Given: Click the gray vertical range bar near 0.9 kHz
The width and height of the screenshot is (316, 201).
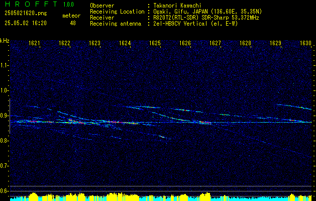Looking at the screenshot, I should tap(10, 116).
